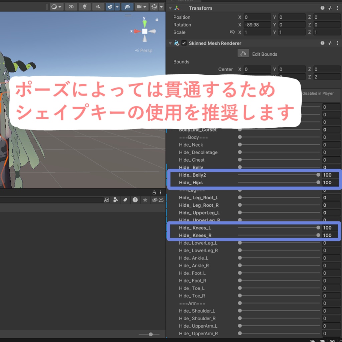Collapse Skinned Mesh Renderer component
Image resolution: width=342 pixels, height=342 pixels.
tap(170, 43)
